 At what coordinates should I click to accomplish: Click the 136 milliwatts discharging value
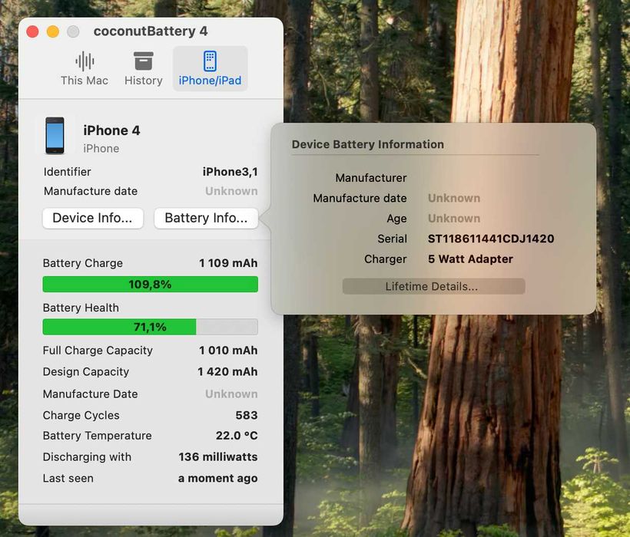tap(218, 456)
